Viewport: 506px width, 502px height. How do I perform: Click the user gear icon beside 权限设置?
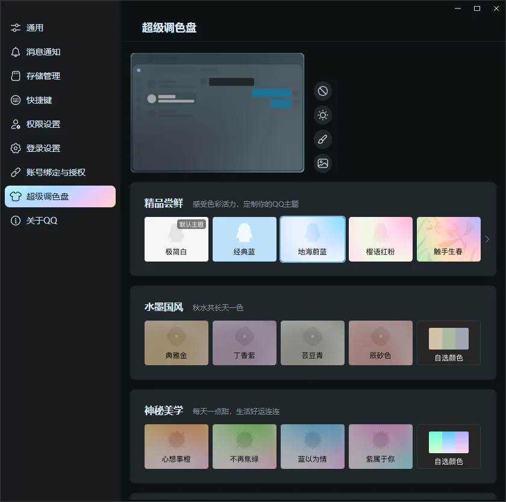(x=16, y=124)
